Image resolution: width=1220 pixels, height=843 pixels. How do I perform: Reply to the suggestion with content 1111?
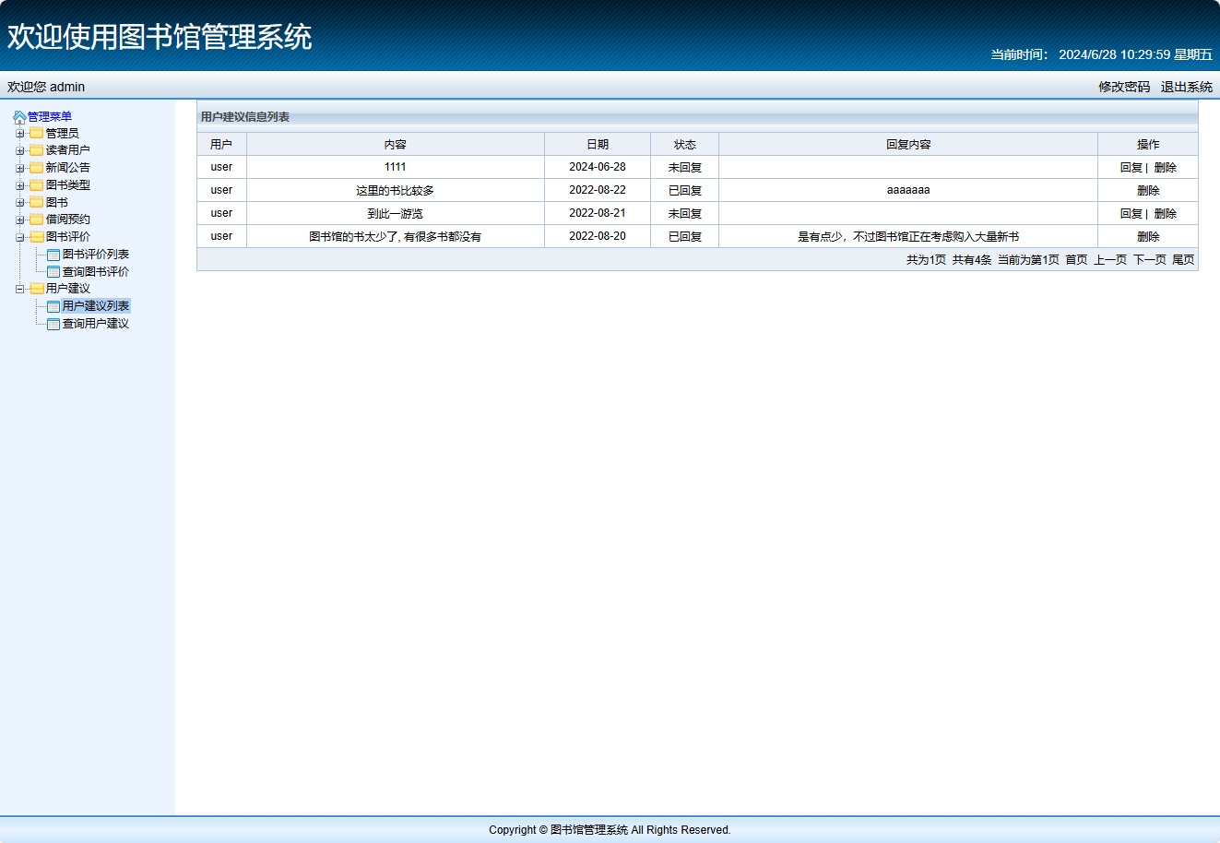click(1131, 168)
